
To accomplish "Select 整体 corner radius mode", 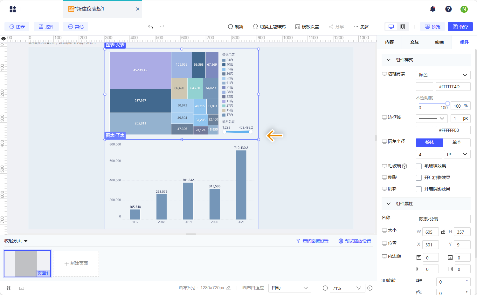I will point(429,143).
